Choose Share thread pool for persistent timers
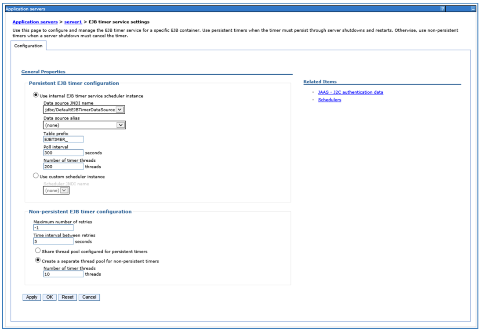 point(38,251)
